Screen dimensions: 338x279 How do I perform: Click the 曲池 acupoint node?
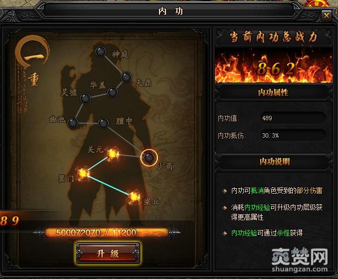[x=73, y=123]
